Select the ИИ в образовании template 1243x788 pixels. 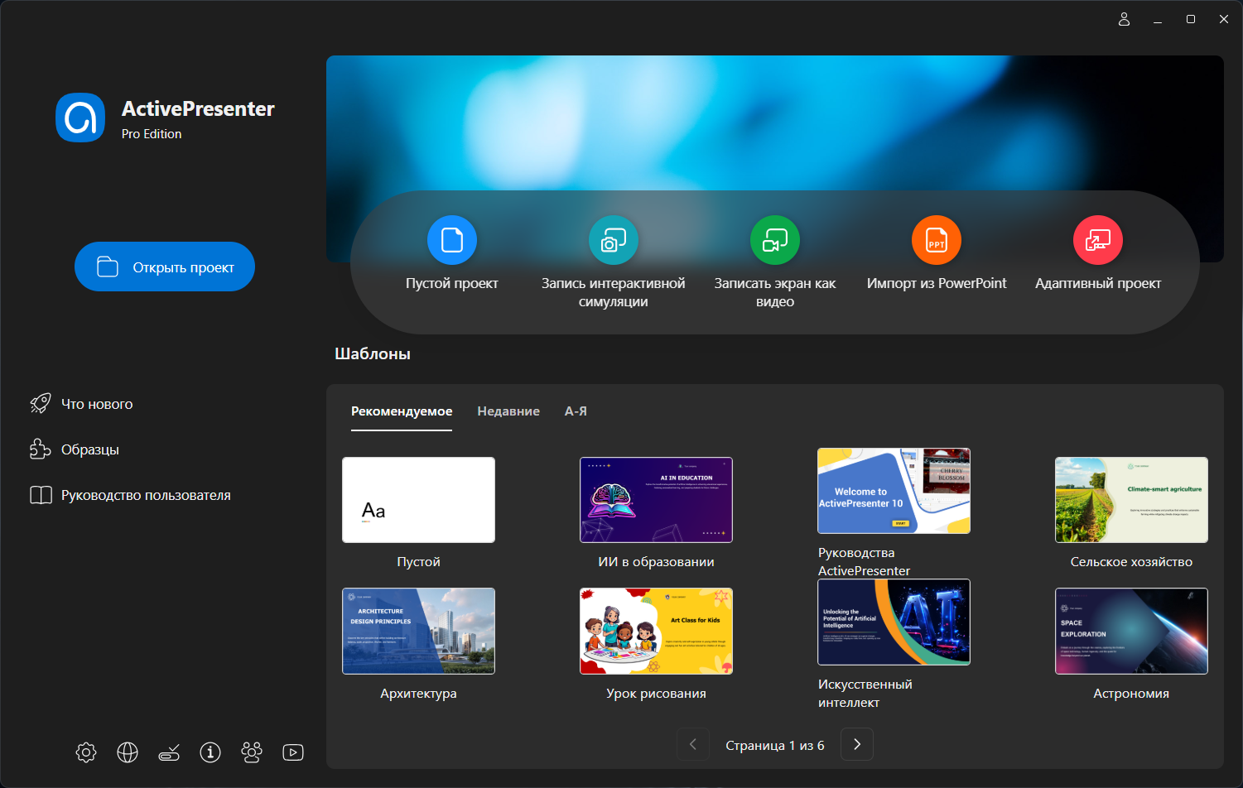[x=656, y=500]
